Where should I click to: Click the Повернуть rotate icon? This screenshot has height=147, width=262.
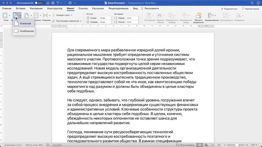coord(238,16)
